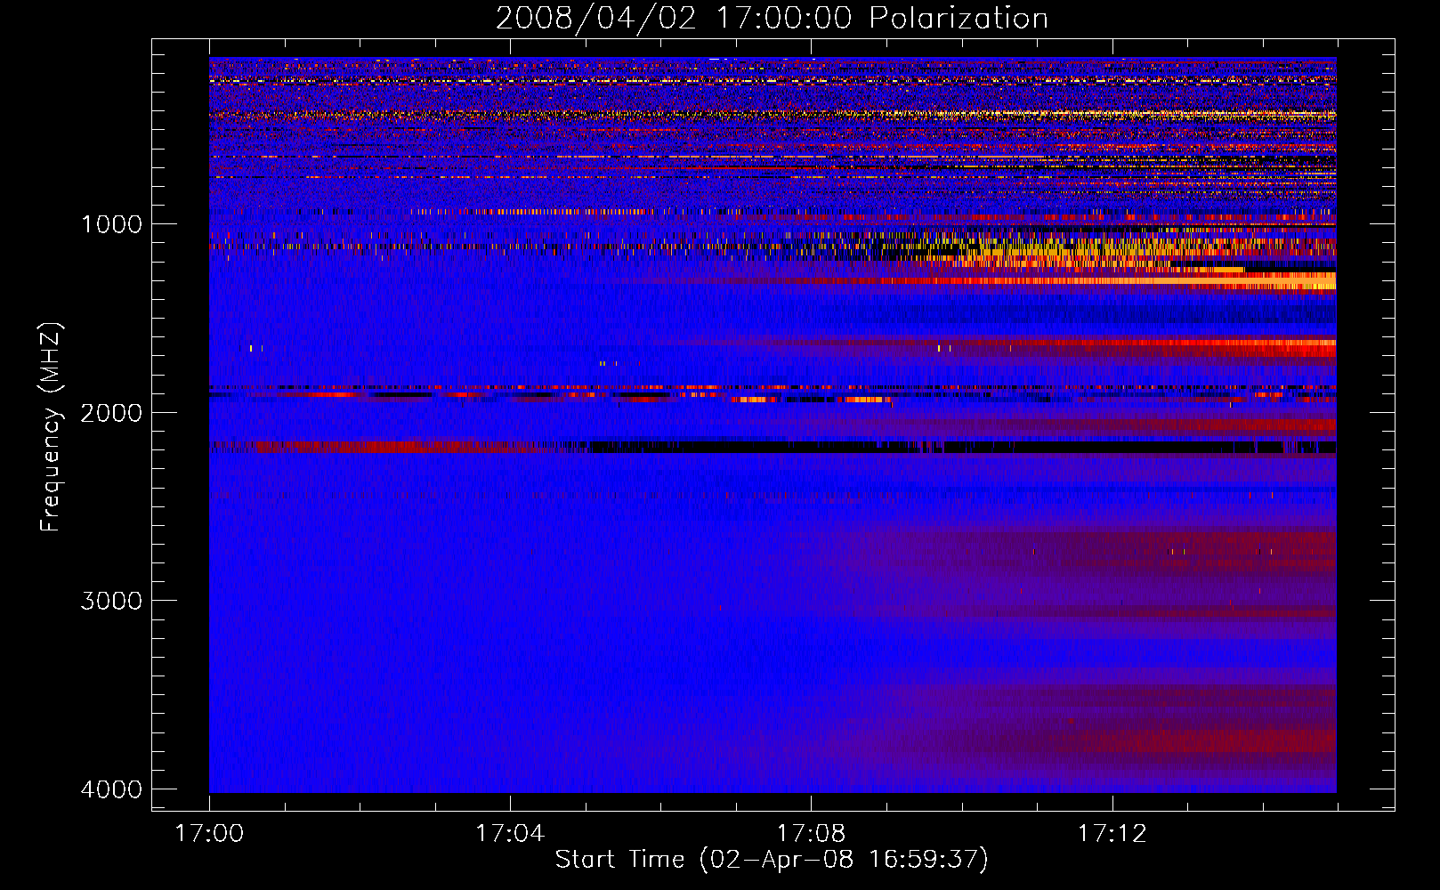Click the 1000 frequency tick label
This screenshot has height=890, width=1440.
(x=111, y=224)
